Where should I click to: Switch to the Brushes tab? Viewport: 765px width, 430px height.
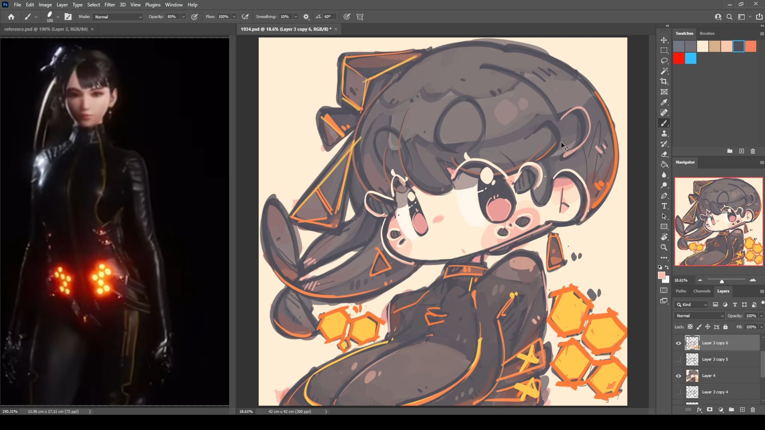[x=707, y=33]
